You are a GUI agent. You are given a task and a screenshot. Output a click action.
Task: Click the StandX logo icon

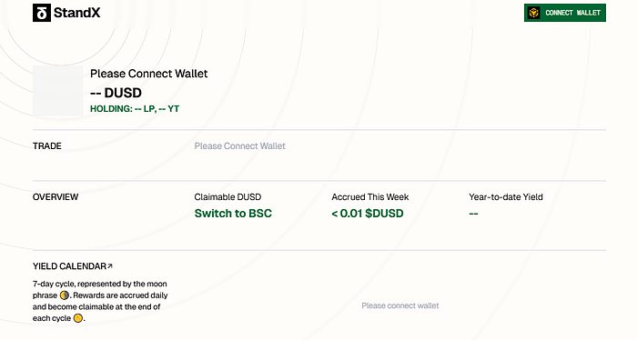tap(42, 13)
